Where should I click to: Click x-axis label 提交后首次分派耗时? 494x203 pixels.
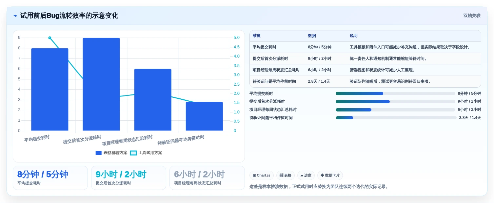pyautogui.click(x=82, y=140)
